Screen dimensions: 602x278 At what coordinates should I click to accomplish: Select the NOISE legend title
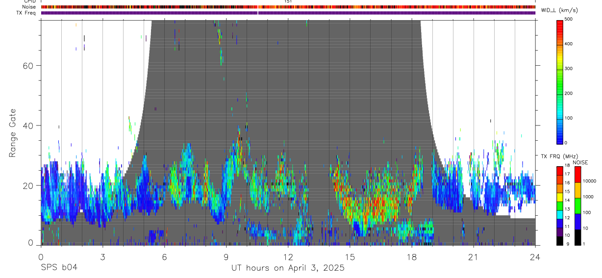580,162
